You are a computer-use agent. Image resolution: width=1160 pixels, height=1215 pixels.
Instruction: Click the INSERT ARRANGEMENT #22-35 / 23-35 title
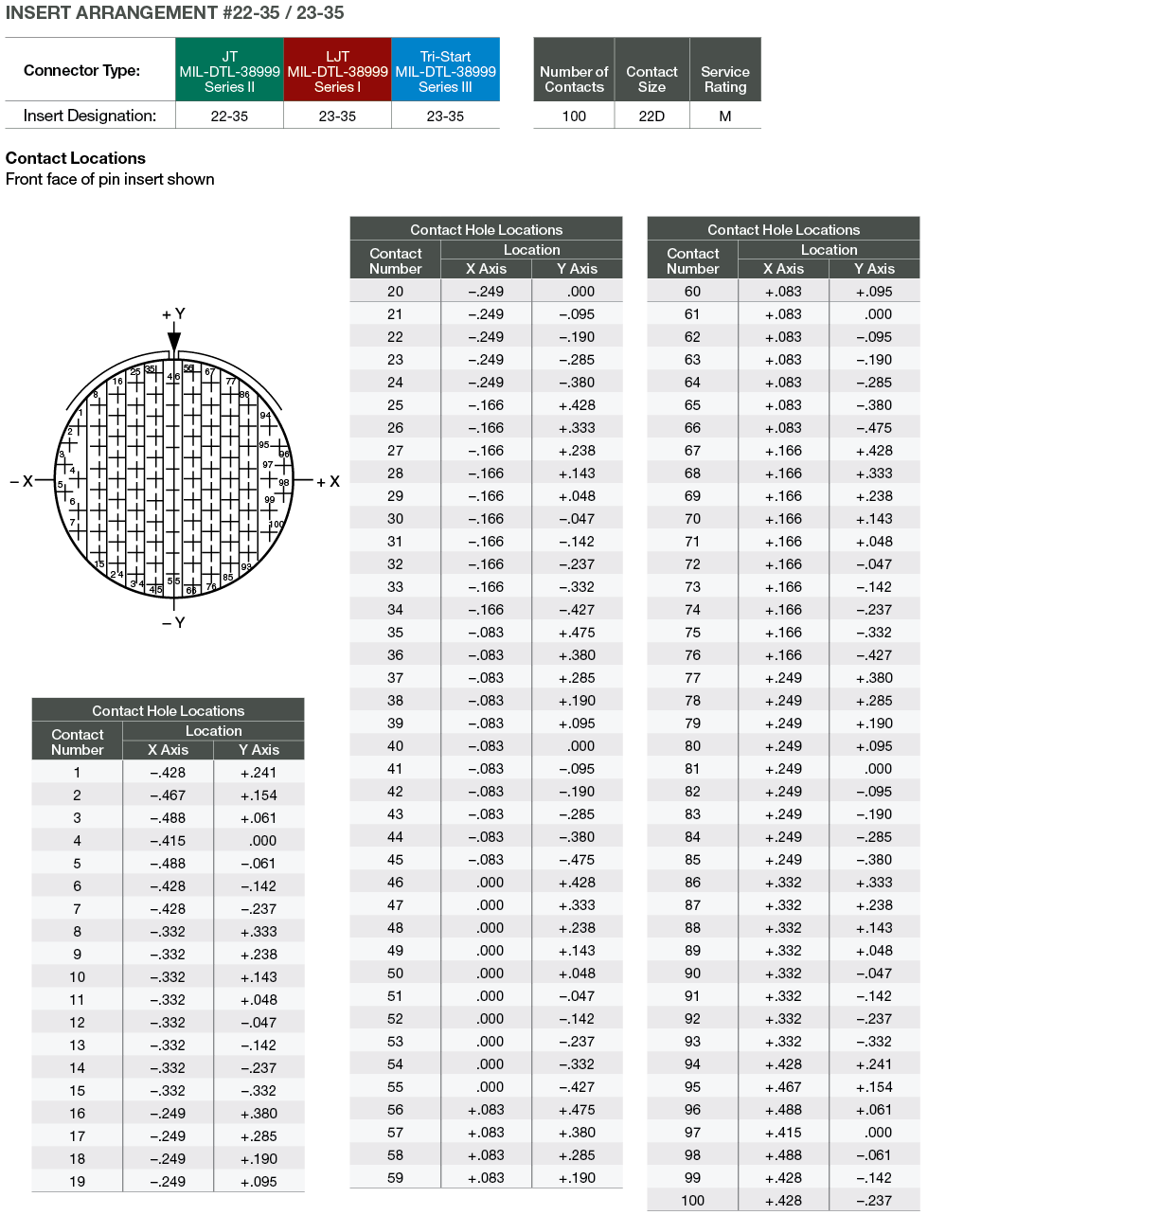175,12
